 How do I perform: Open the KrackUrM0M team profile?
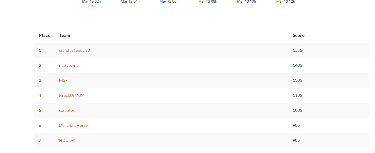[x=72, y=95]
